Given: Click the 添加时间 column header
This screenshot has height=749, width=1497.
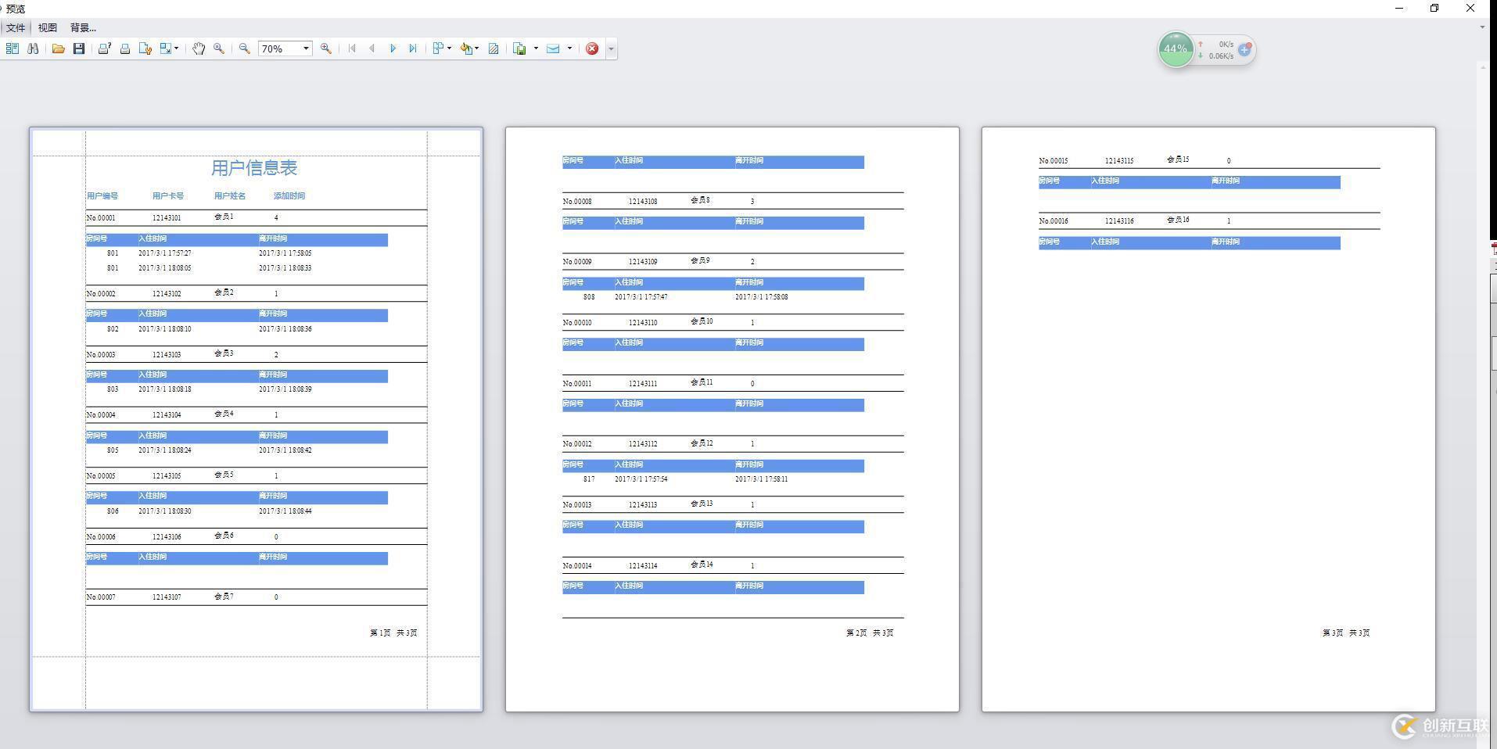Looking at the screenshot, I should click(x=289, y=195).
